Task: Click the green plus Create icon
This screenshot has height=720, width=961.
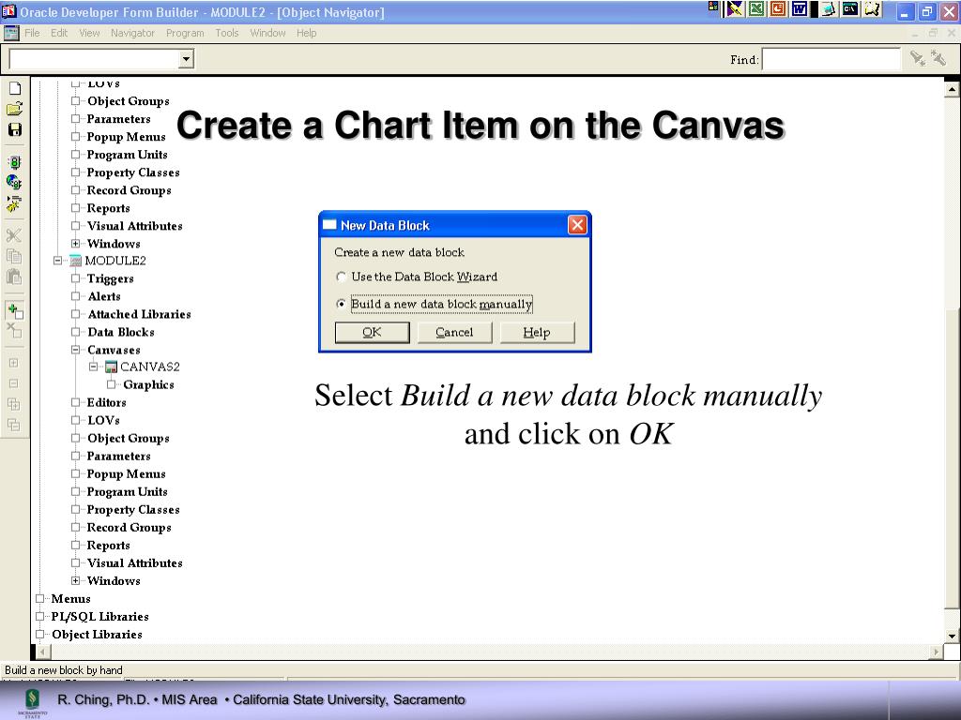Action: click(15, 310)
